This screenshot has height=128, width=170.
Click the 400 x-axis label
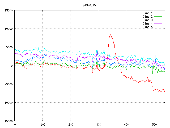(x=126, y=125)
